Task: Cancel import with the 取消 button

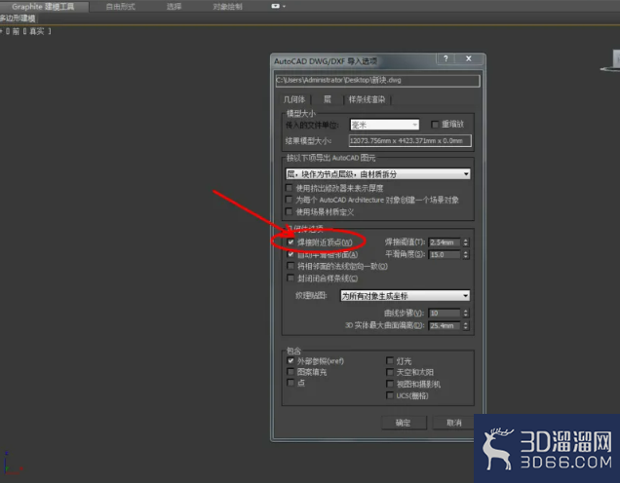Action: pos(454,423)
